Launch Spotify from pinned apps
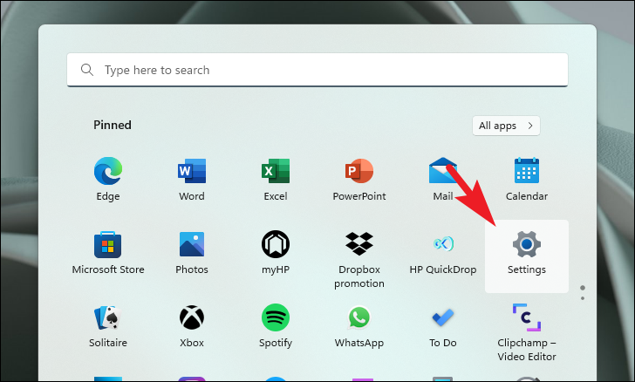635x382 pixels. click(x=276, y=317)
